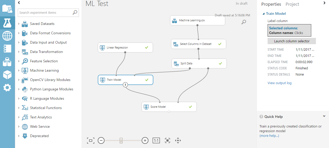
Task: Click OpenCV Library Modules category icon
Action: point(25,80)
